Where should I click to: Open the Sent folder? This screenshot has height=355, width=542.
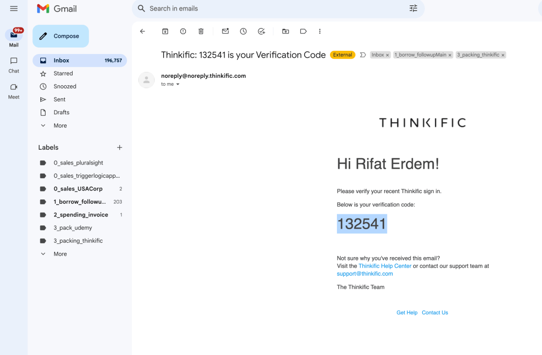tap(79, 99)
